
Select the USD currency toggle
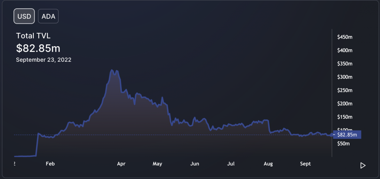(x=24, y=16)
